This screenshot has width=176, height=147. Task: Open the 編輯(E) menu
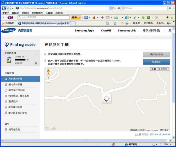tap(15, 13)
